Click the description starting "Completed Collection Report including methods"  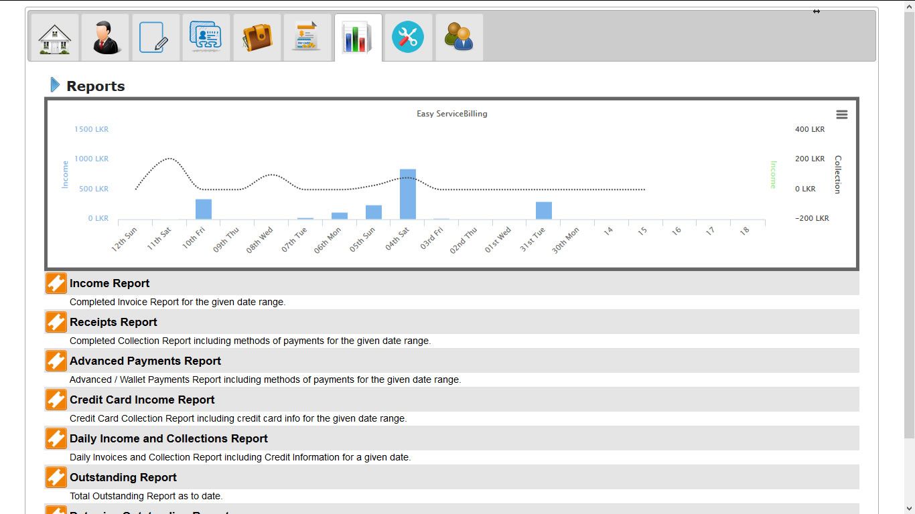(x=251, y=341)
